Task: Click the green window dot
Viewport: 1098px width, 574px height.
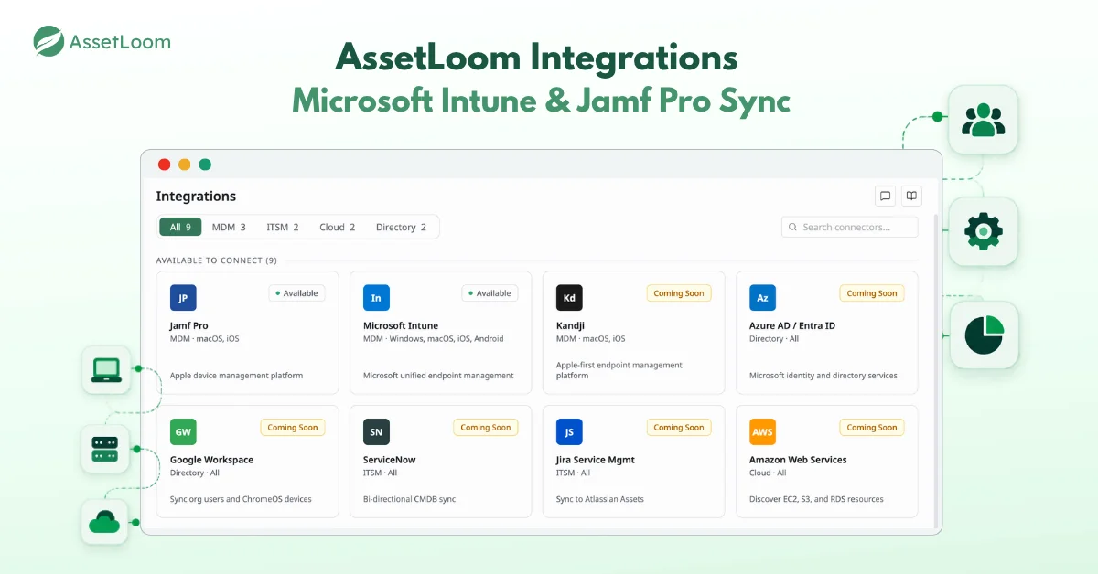Action: click(205, 165)
